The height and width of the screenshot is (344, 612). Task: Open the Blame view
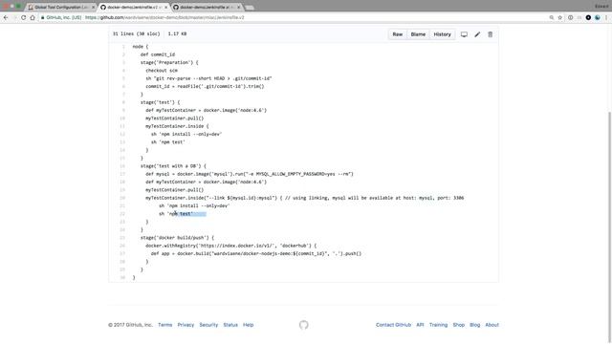[418, 34]
